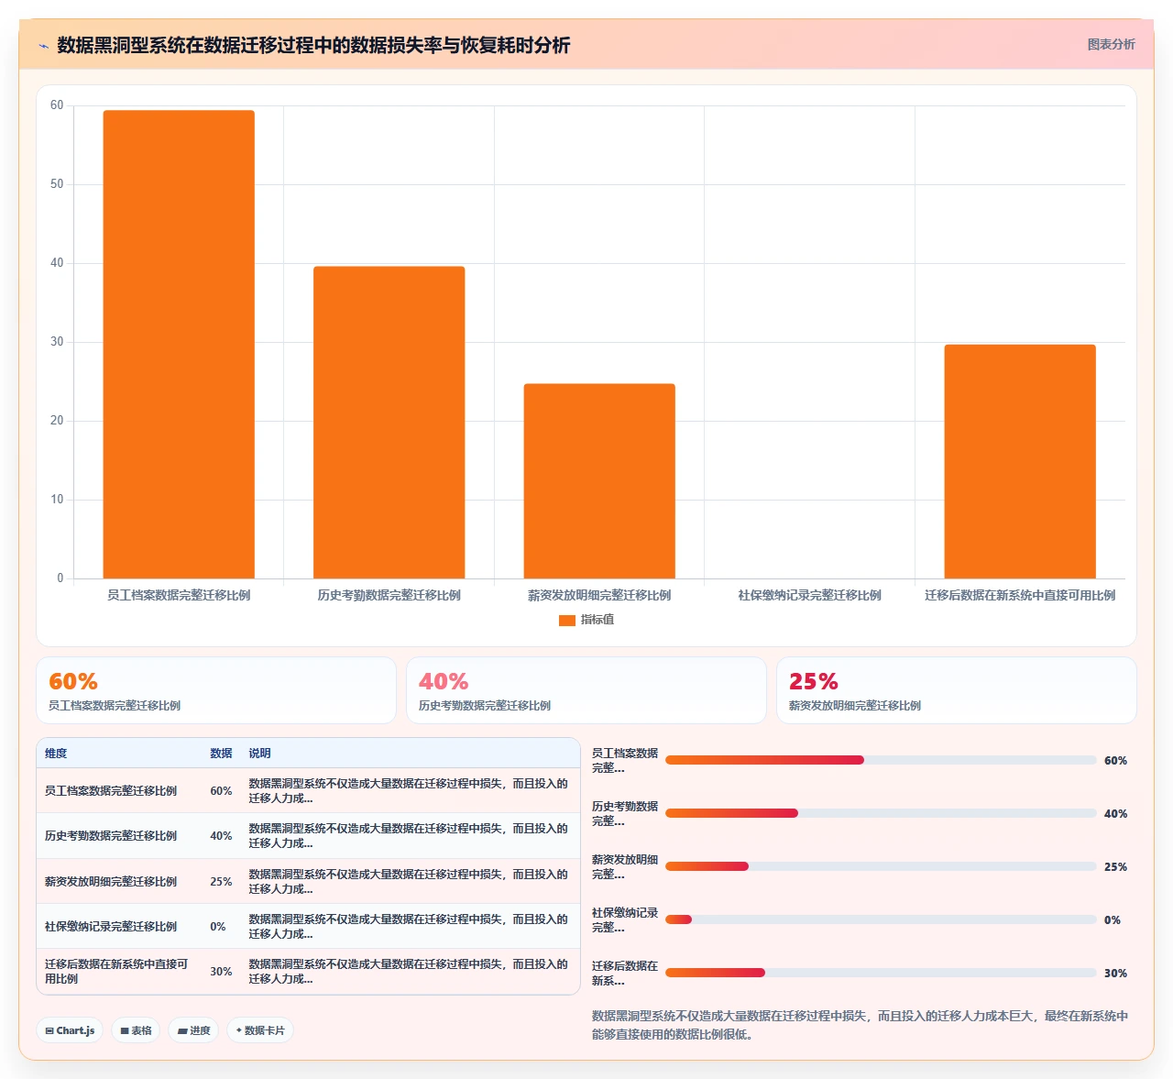The width and height of the screenshot is (1173, 1079).
Task: Click the title icon next to the heading
Action: 43,46
